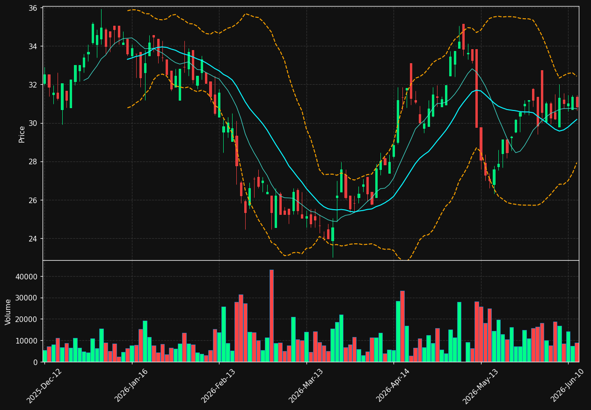Click the 30000 volume tick label

28,298
